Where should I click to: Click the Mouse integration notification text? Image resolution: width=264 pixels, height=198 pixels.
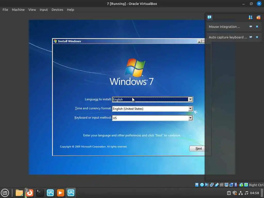click(224, 27)
